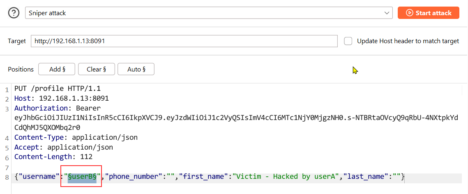Click the Clear § button
468x194 pixels.
(97, 69)
